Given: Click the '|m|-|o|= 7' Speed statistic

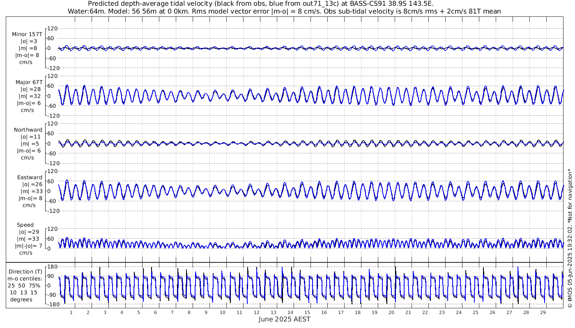Looking at the screenshot, I should pyautogui.click(x=27, y=246).
